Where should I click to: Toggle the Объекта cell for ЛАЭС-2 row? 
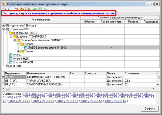(89, 48)
